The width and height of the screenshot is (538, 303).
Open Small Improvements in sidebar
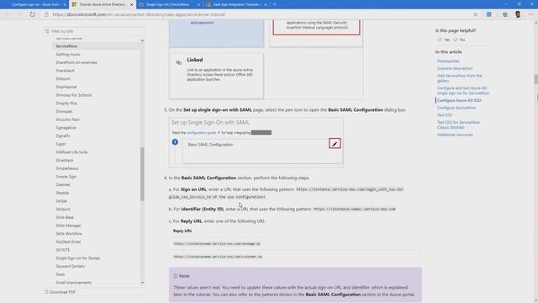coord(74,283)
